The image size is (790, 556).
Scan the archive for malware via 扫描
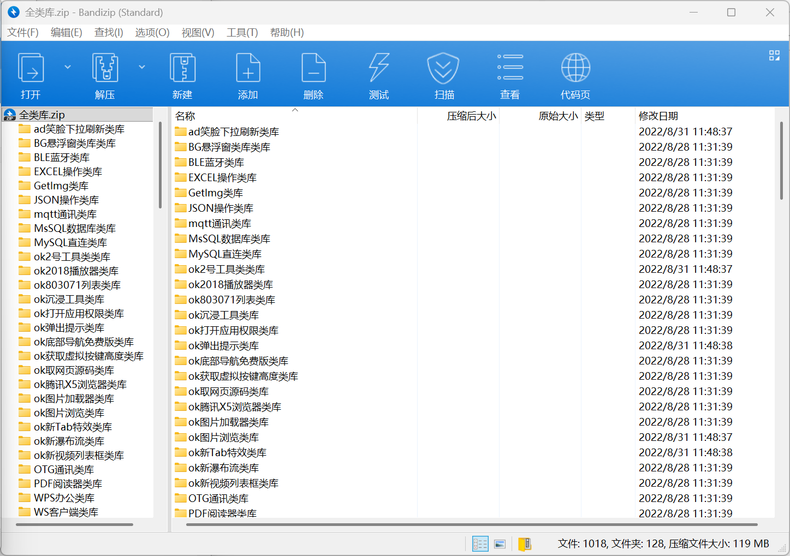443,74
